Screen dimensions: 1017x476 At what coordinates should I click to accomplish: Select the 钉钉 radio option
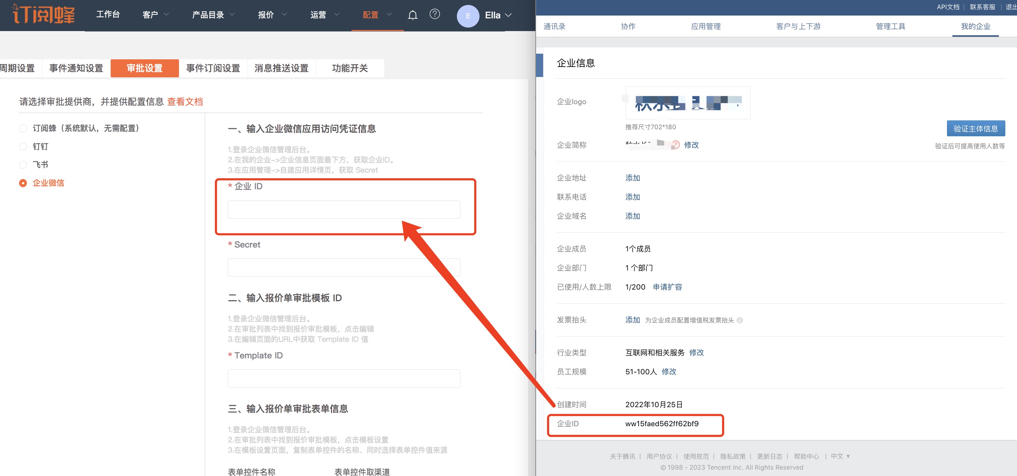(23, 147)
